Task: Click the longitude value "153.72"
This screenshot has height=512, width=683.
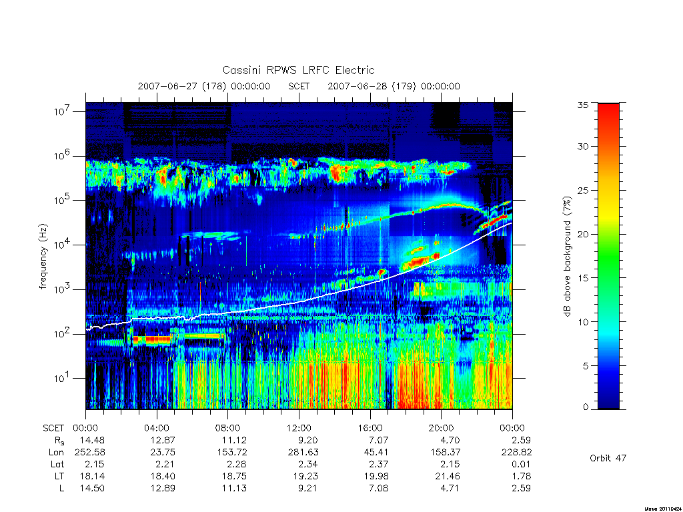Action: tap(231, 453)
